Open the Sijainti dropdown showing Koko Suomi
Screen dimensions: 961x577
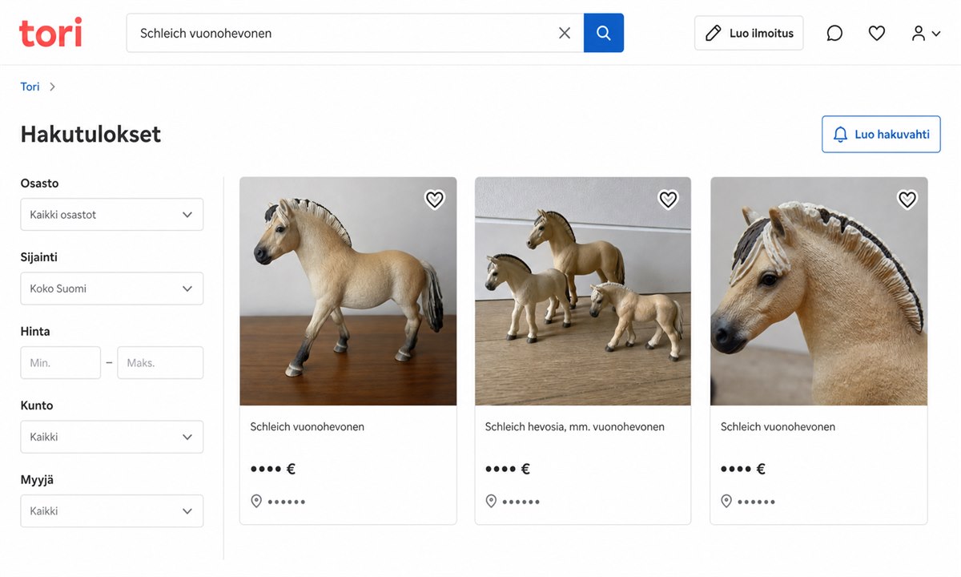click(112, 288)
